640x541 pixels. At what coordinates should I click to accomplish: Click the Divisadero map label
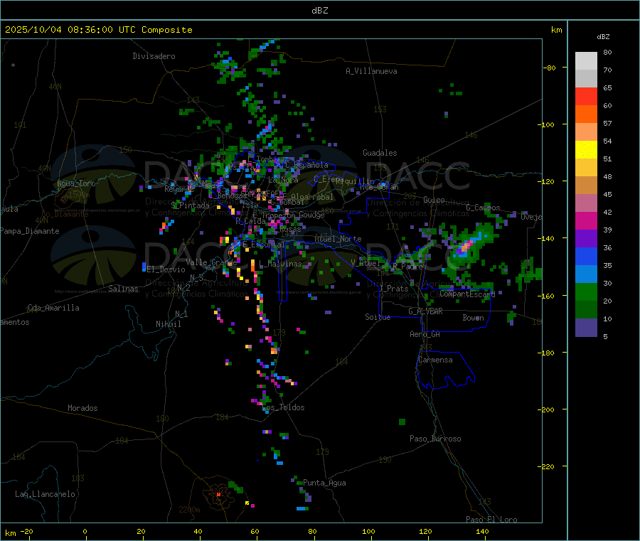tap(154, 56)
